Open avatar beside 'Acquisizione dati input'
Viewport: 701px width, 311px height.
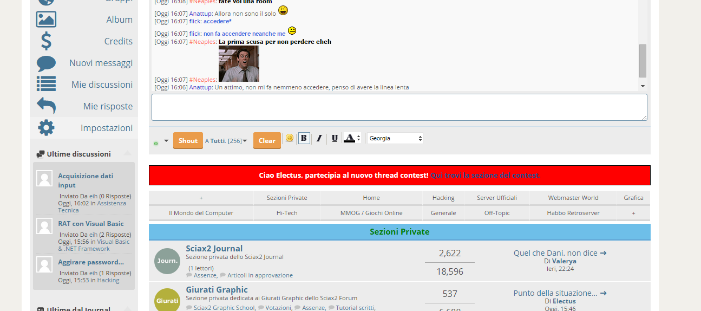point(44,178)
